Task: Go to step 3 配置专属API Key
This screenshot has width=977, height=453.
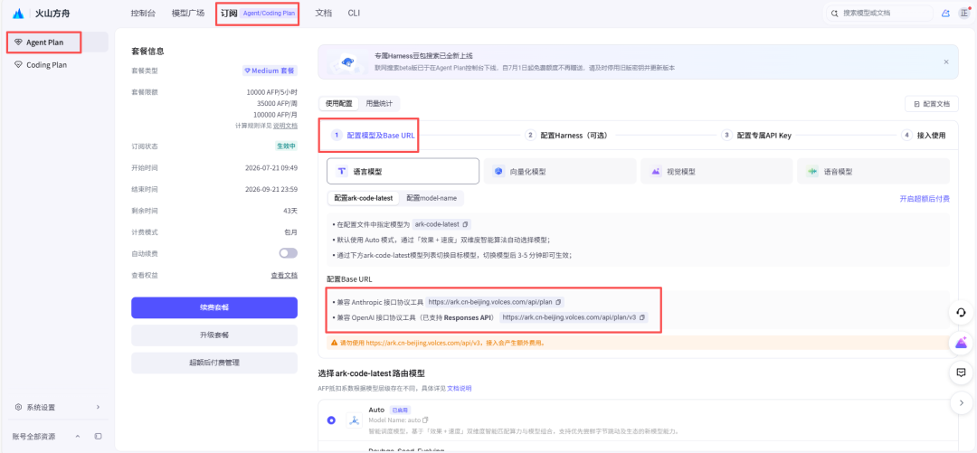Action: pyautogui.click(x=756, y=136)
